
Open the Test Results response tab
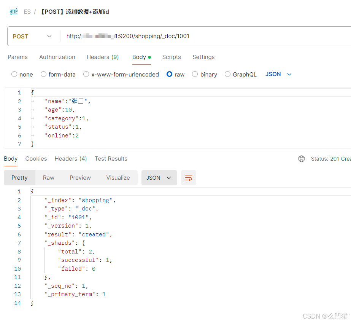[111, 159]
